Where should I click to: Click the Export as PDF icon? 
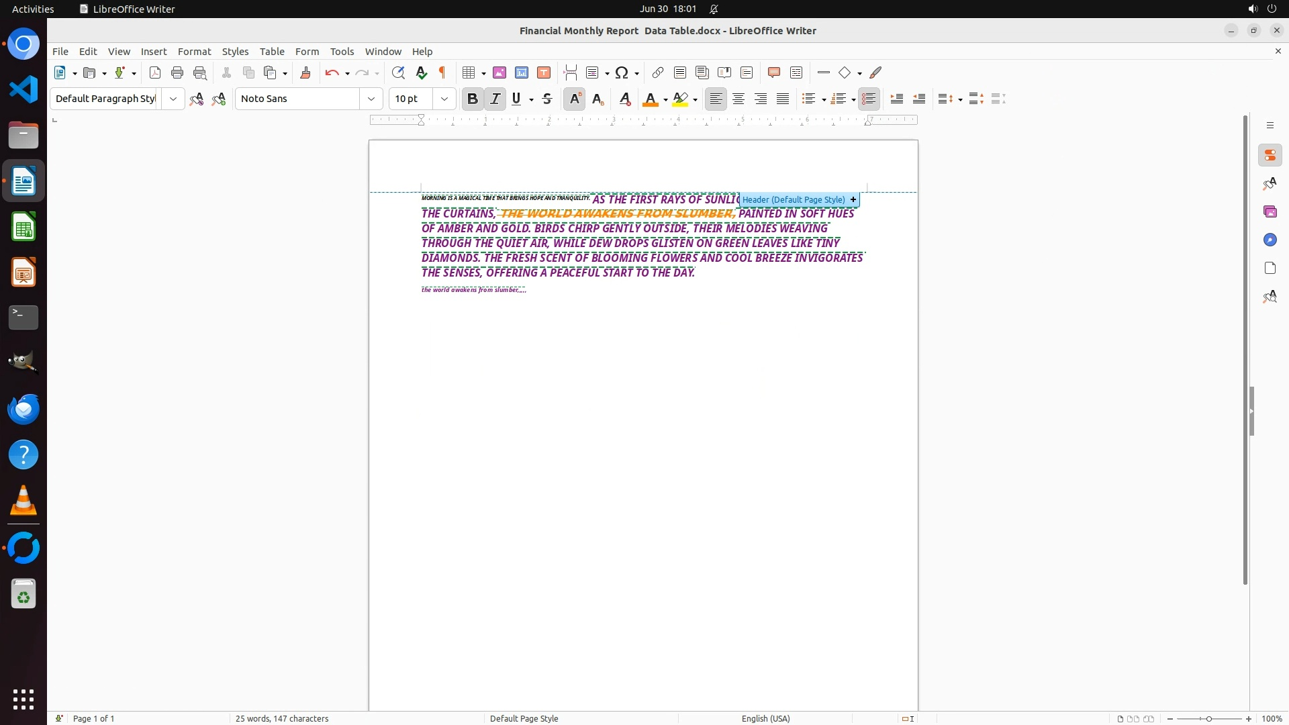click(155, 72)
